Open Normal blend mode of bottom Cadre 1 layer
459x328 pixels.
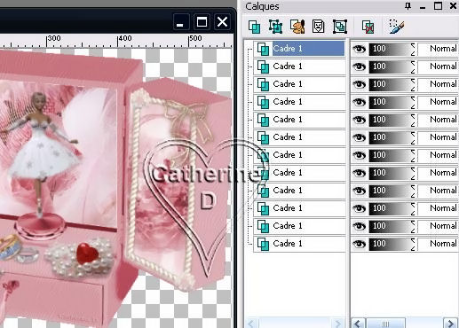pyautogui.click(x=439, y=244)
